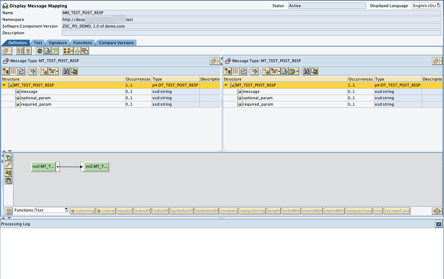The width and height of the screenshot is (444, 279).
Task: Click the target pane document text icon
Action: 285,71
